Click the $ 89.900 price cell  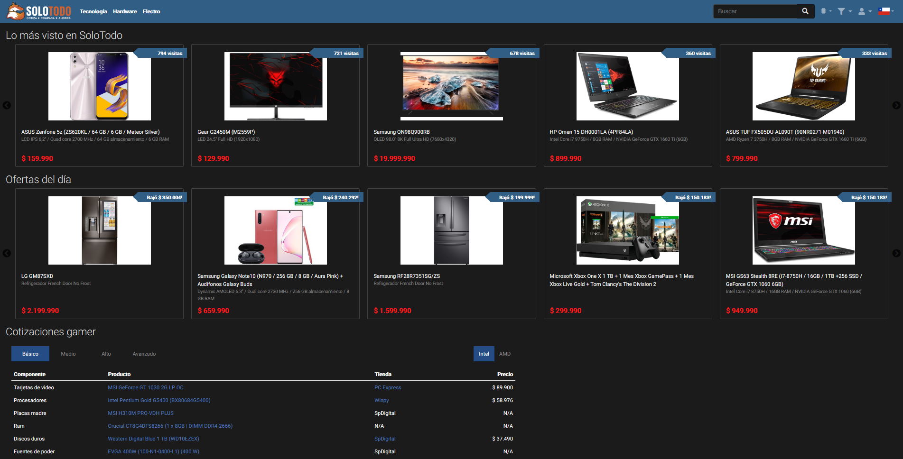click(x=503, y=387)
